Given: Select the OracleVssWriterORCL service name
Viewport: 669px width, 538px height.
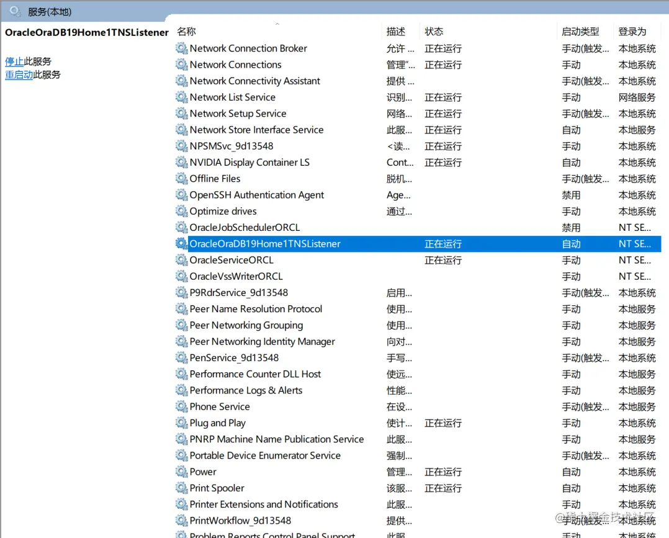Looking at the screenshot, I should 236,276.
